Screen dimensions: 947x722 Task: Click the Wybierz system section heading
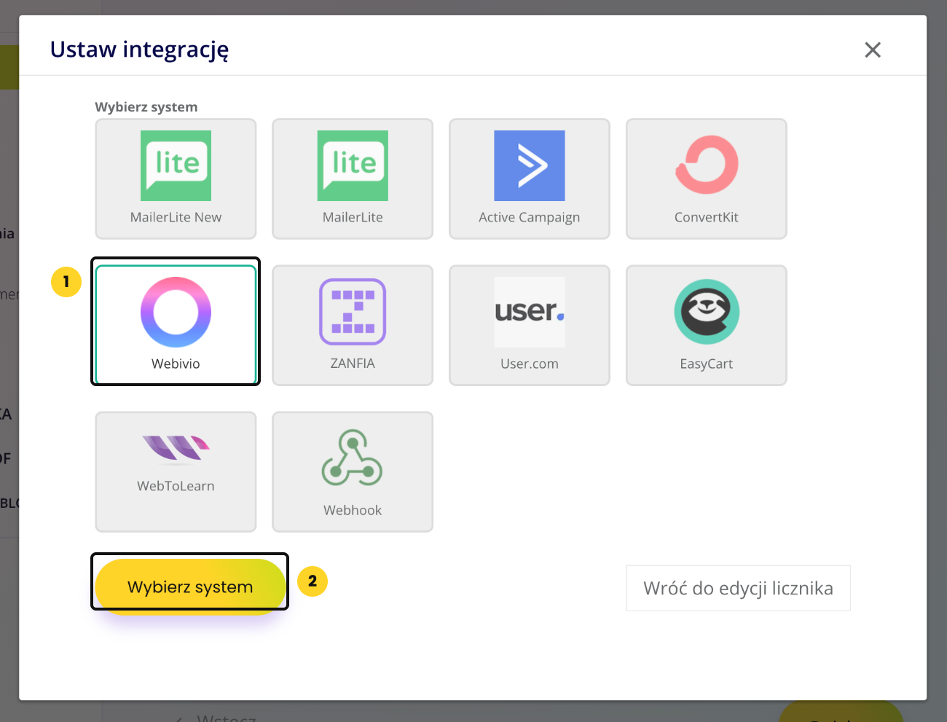(x=146, y=107)
